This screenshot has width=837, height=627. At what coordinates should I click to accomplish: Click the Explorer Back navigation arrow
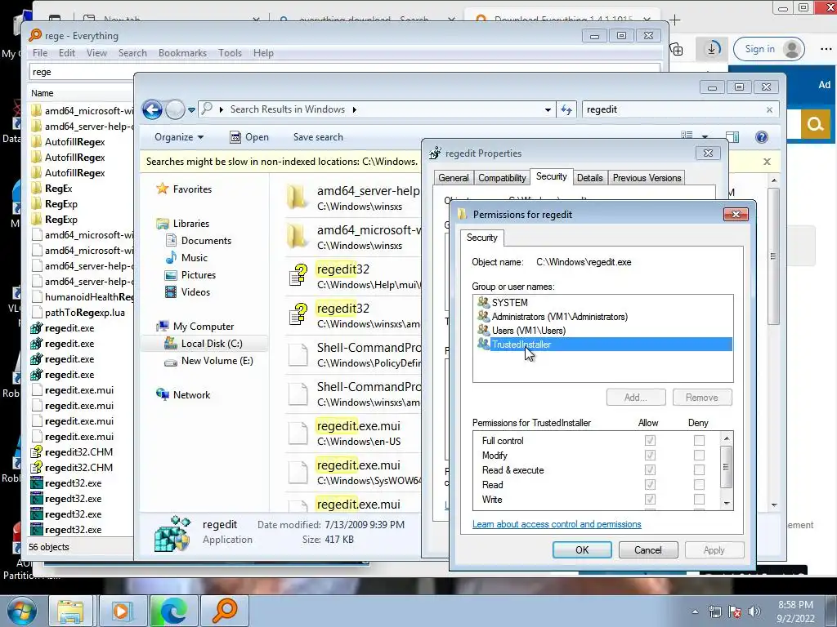coord(152,110)
